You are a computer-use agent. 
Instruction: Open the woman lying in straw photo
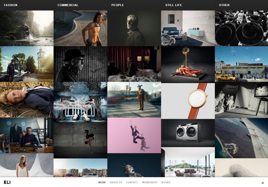coord(26,100)
